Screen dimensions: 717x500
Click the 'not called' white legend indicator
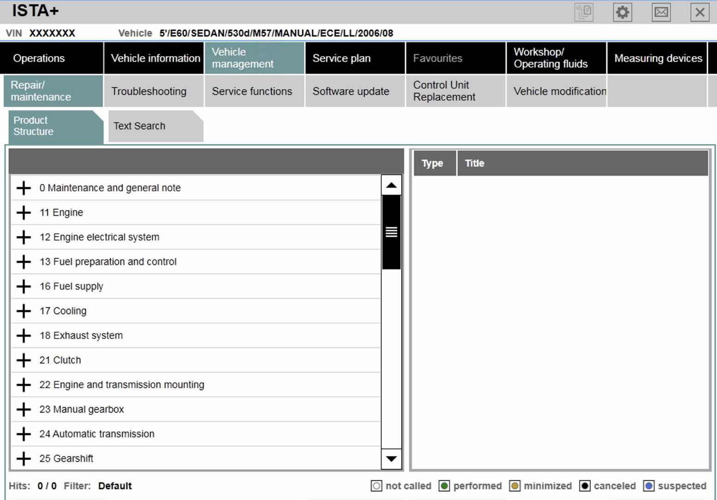point(376,486)
